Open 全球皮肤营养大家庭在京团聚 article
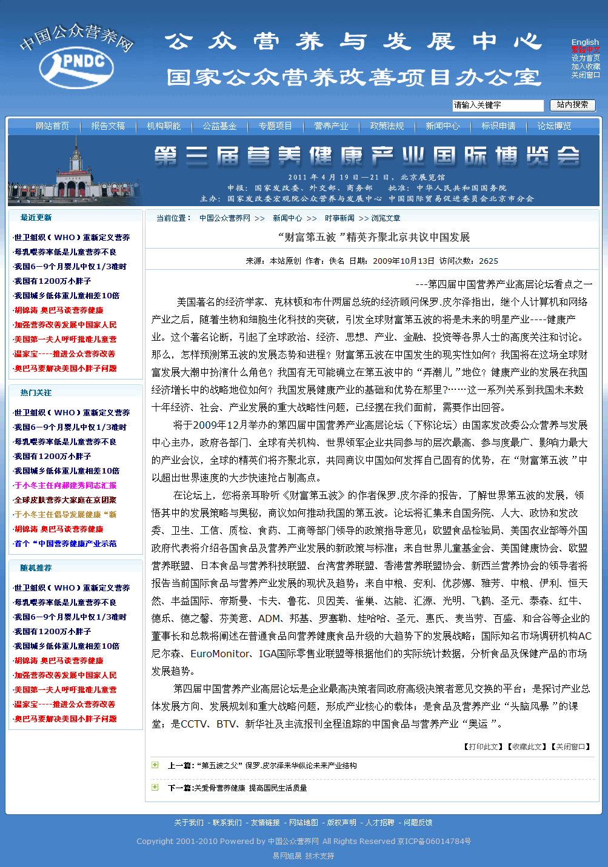The image size is (608, 867). (x=65, y=500)
